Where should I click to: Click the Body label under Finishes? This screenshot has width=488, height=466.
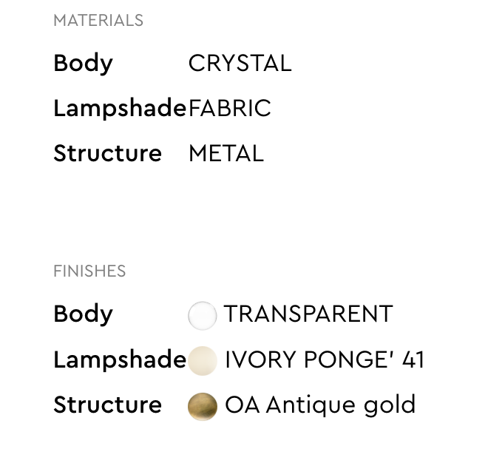(83, 314)
